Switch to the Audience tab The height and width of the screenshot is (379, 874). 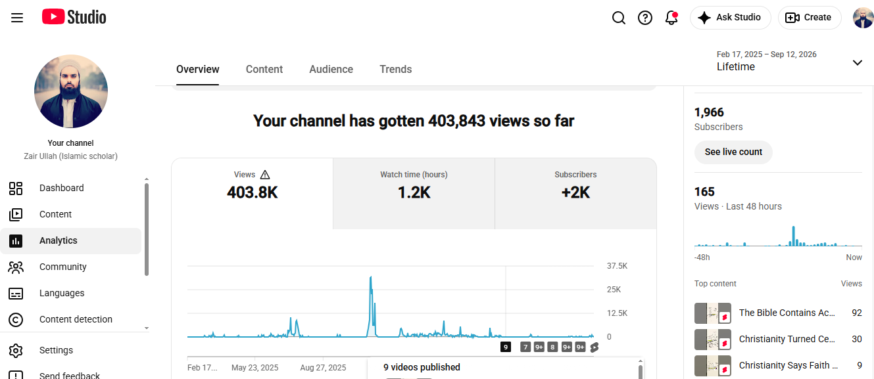coord(331,70)
